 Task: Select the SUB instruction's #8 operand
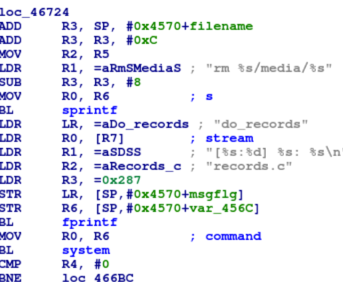[133, 82]
